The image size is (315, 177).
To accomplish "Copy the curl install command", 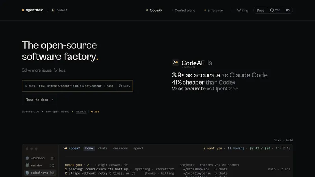I will [x=124, y=86].
